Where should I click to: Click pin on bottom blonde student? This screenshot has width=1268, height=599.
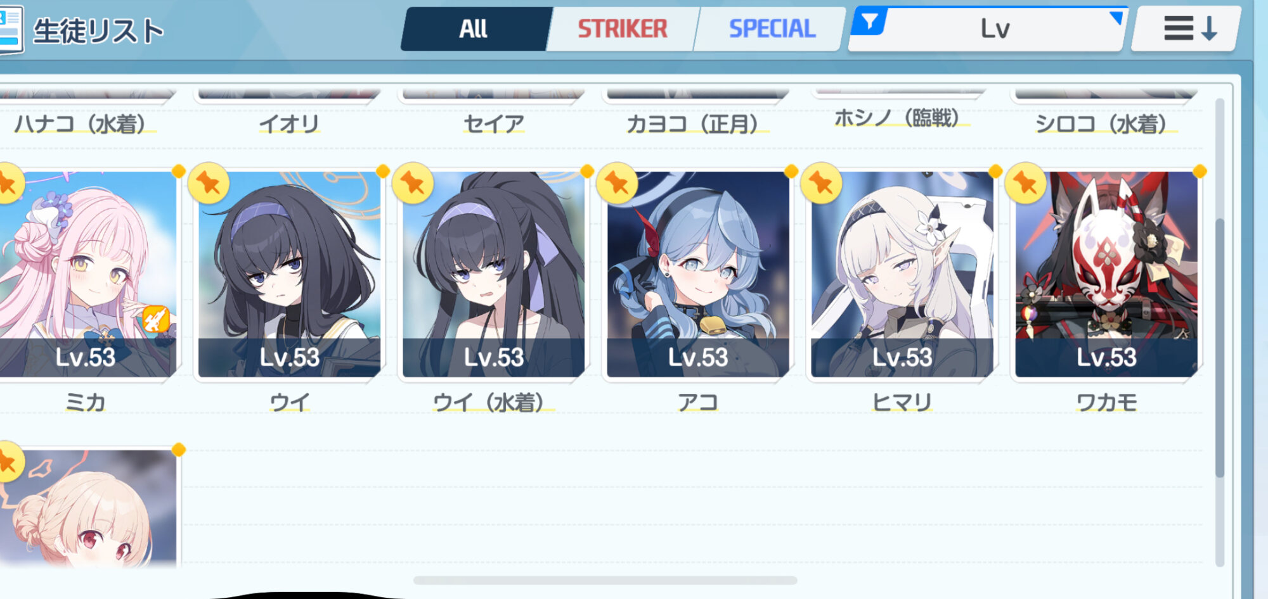pyautogui.click(x=9, y=462)
